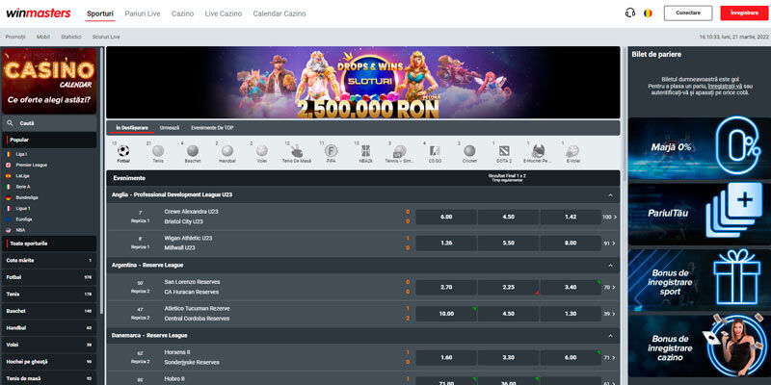Open Promoții link
The image size is (771, 385).
click(x=15, y=37)
